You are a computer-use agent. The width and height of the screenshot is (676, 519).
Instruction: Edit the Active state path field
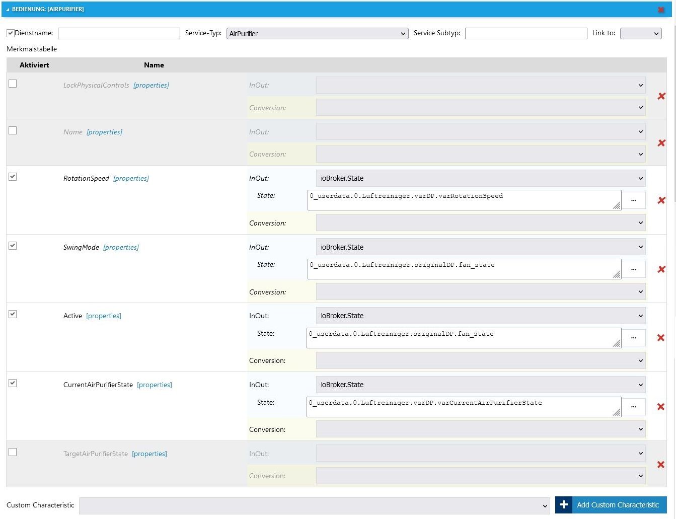(464, 338)
